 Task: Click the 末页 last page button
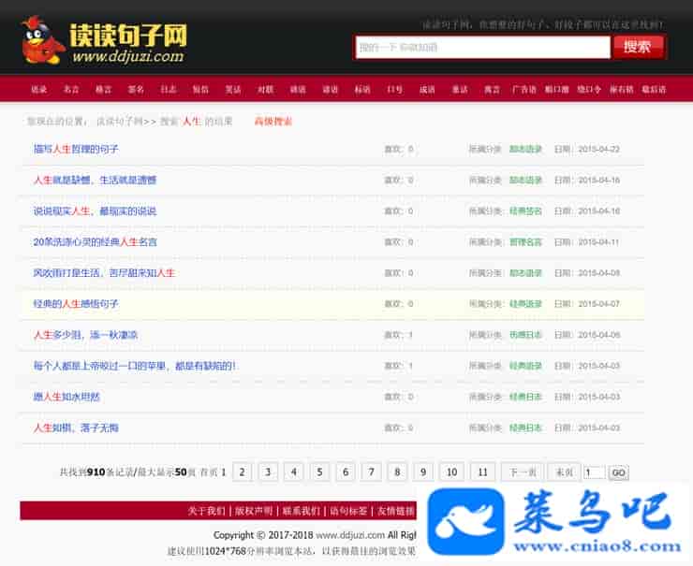(x=564, y=472)
